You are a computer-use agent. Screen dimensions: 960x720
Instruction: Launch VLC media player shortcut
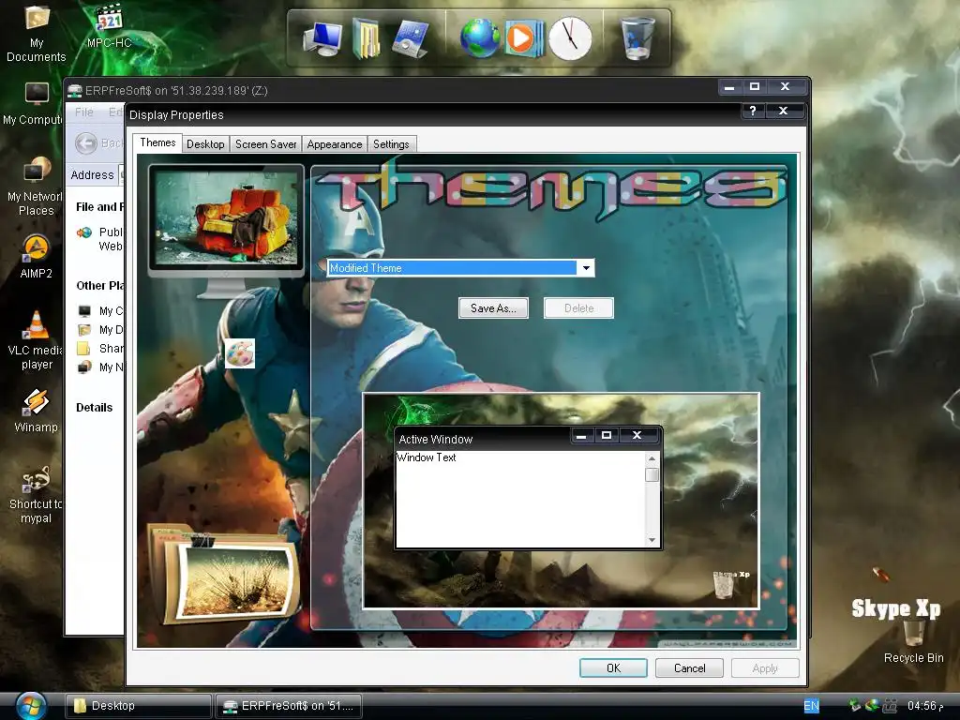37,339
